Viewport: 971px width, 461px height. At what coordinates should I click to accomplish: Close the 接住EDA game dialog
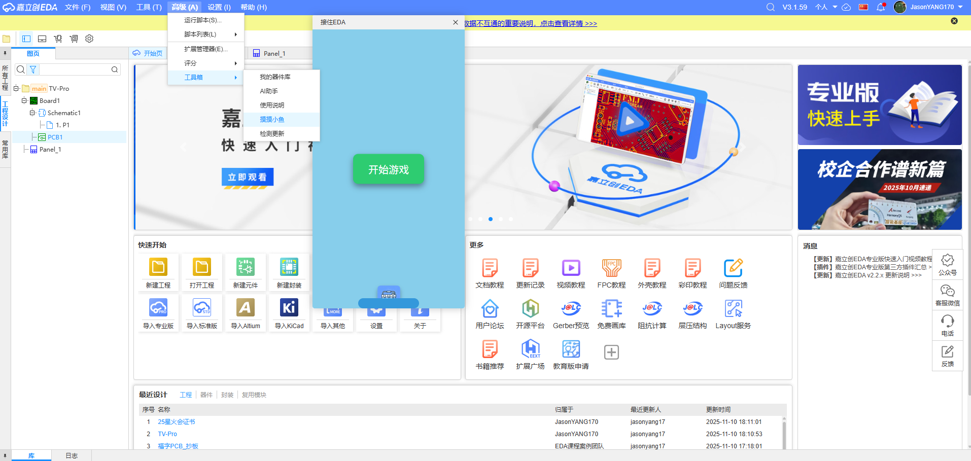point(456,22)
